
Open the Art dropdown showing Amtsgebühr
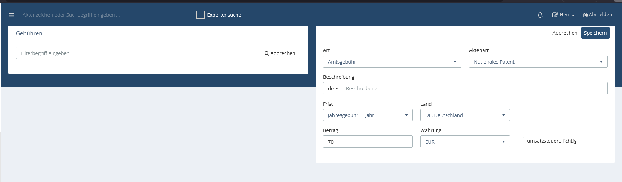click(392, 62)
